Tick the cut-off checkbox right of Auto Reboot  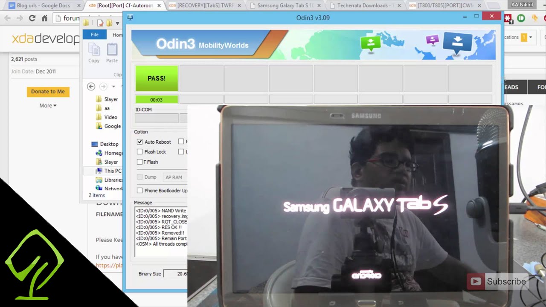click(181, 142)
